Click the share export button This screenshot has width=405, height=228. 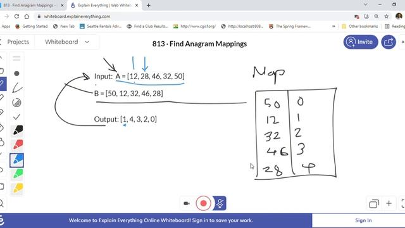(x=389, y=42)
